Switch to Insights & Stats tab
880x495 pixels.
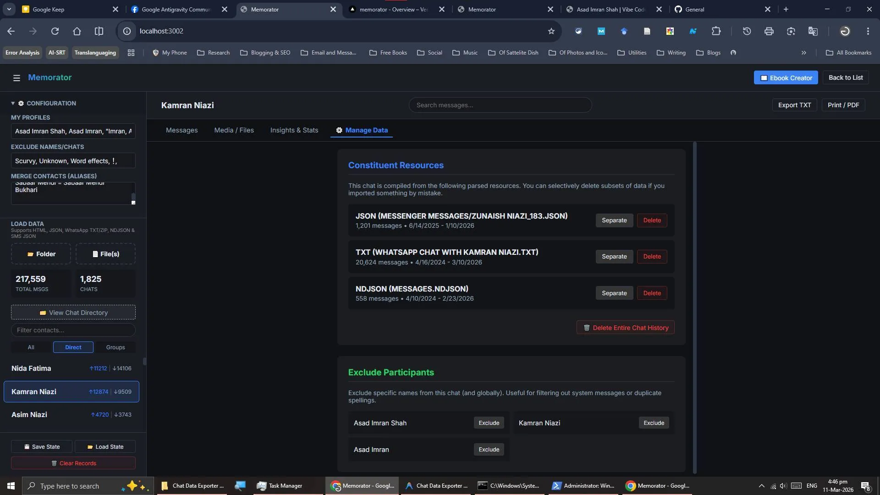point(294,130)
